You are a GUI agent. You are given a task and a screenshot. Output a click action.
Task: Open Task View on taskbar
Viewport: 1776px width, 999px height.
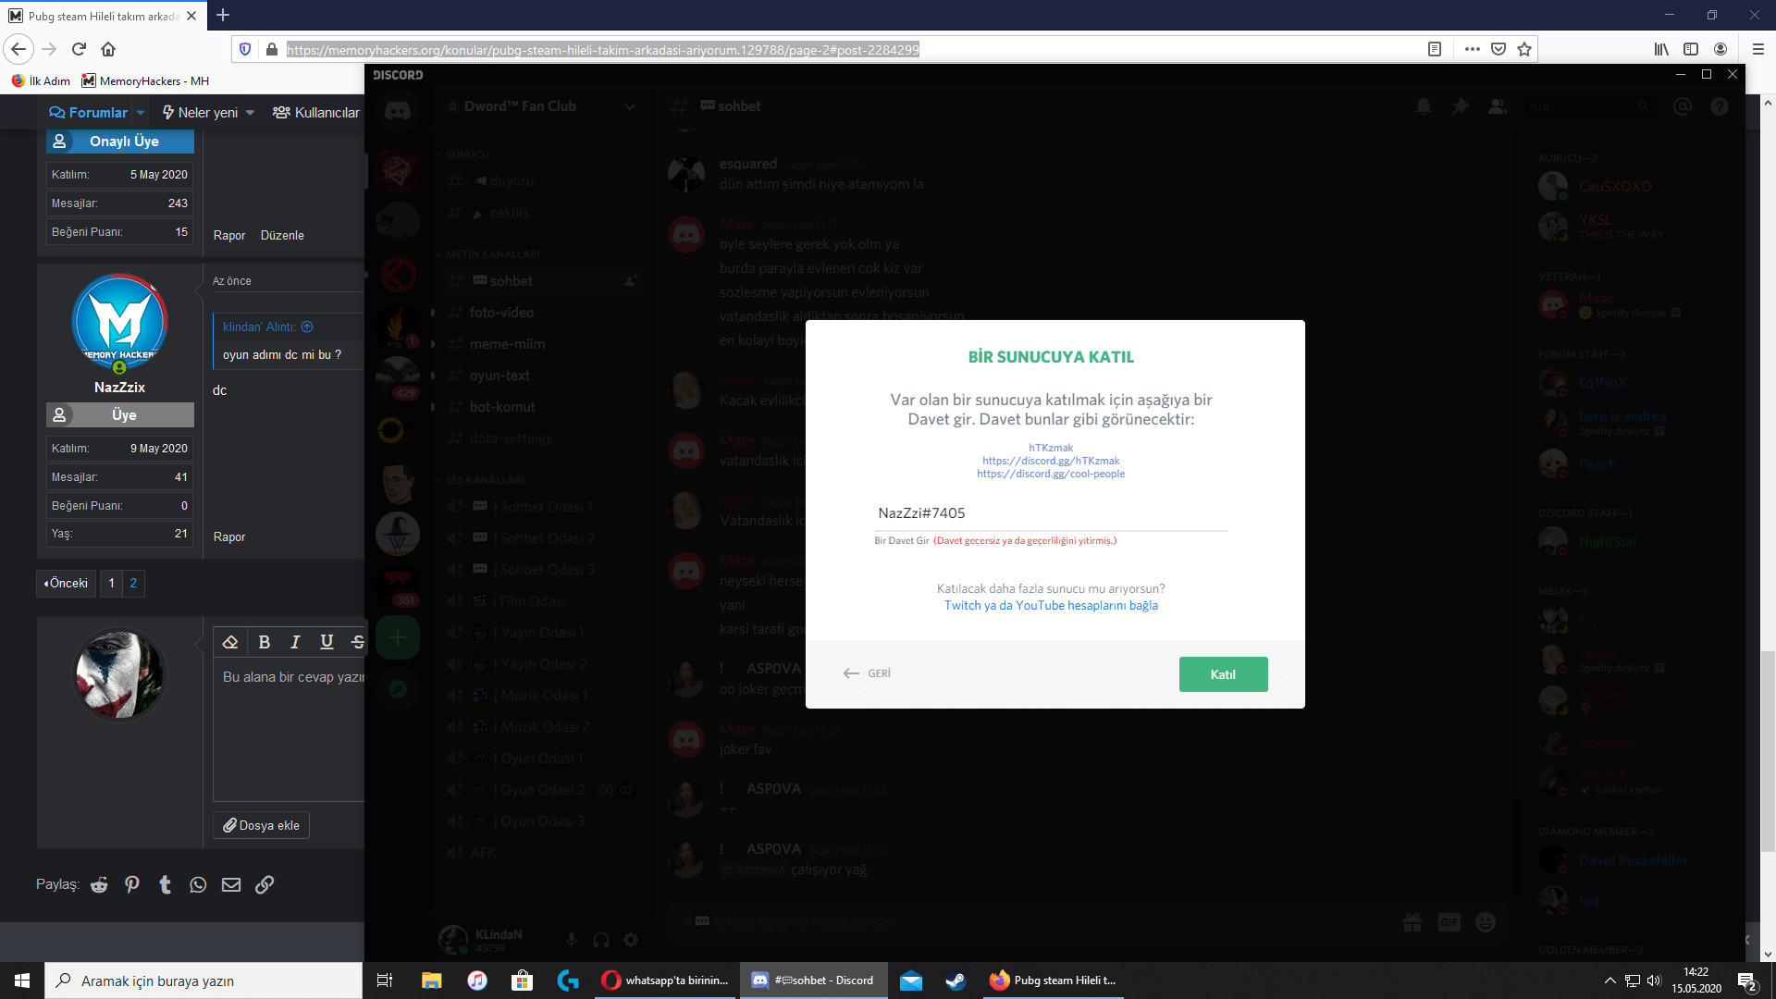(385, 980)
